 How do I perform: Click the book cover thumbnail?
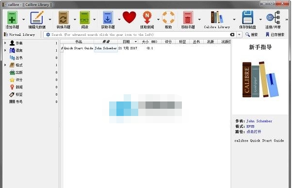260,79
